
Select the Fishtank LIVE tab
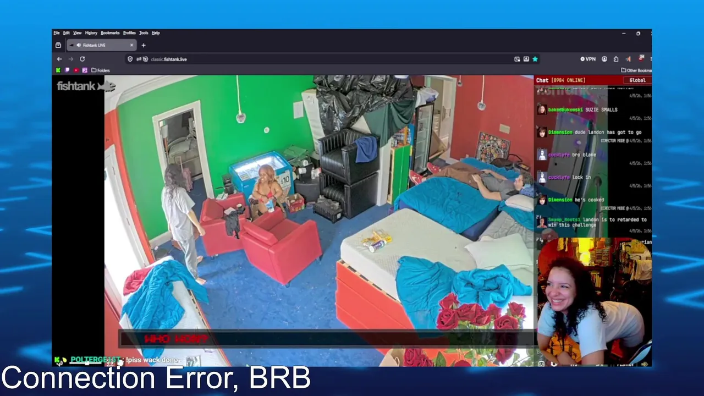coord(101,45)
